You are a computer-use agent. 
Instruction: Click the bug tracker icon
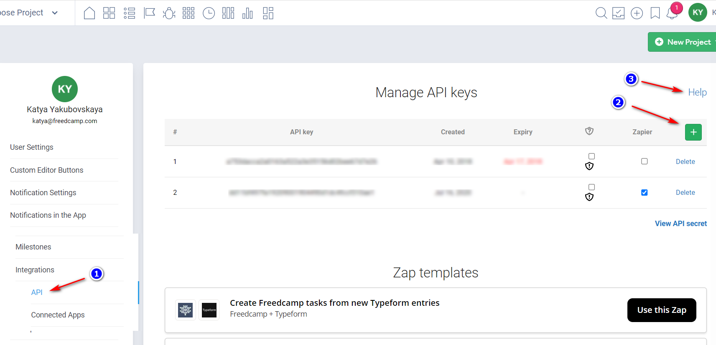pyautogui.click(x=169, y=13)
